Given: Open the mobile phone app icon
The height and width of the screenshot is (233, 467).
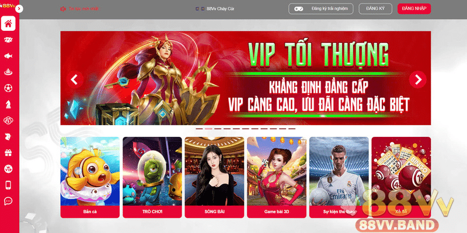Looking at the screenshot, I should coord(8,185).
